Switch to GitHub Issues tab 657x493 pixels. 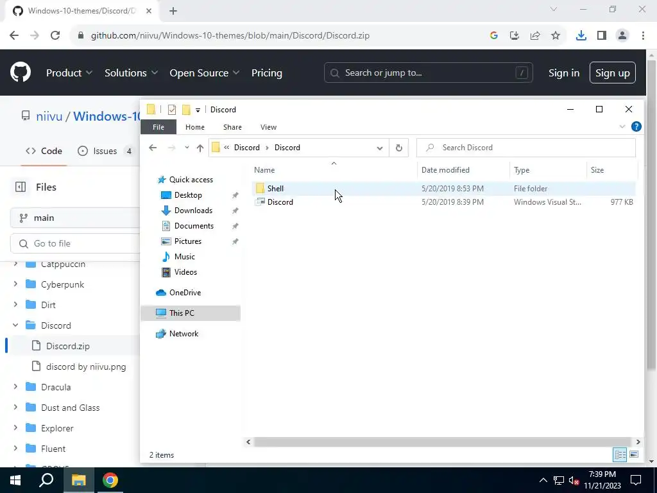point(107,151)
